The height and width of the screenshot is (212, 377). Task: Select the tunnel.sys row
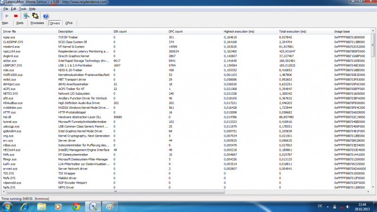coord(186,122)
